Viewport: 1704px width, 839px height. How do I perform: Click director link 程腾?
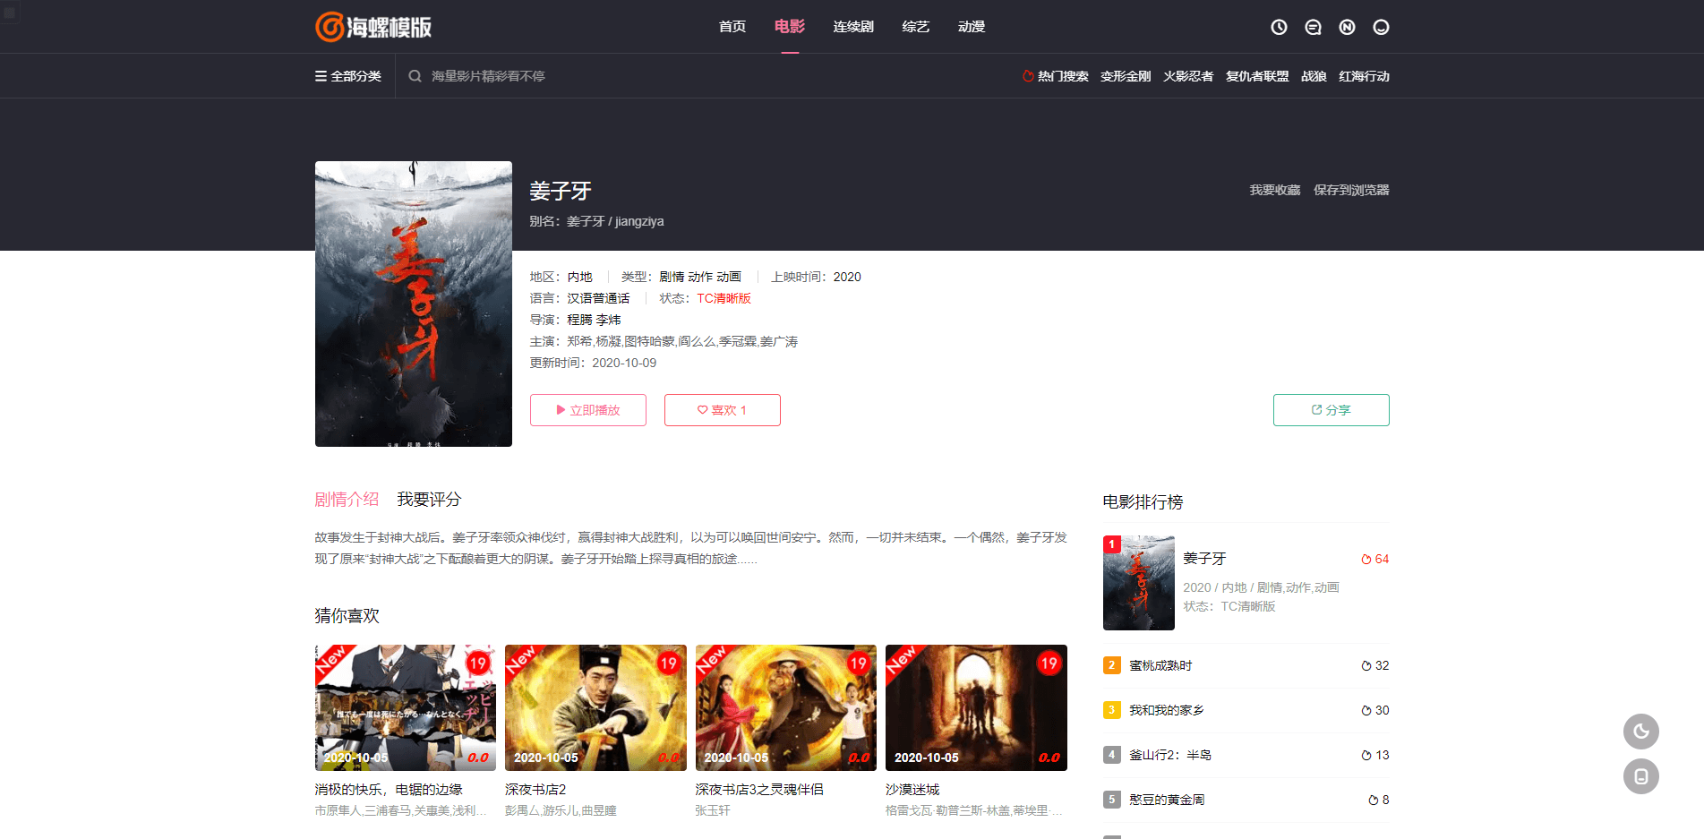point(579,320)
